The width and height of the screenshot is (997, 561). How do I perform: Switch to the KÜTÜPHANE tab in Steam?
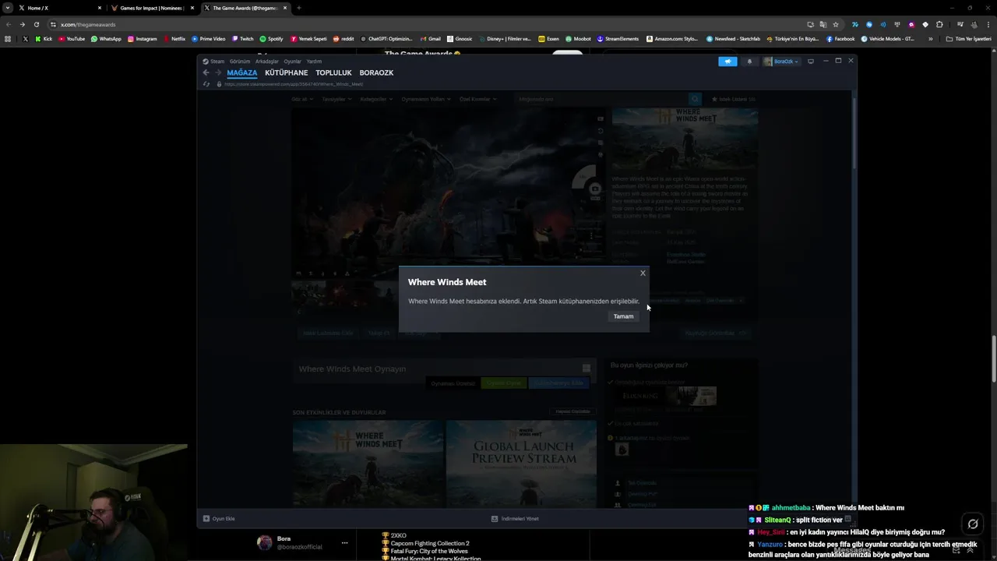tap(286, 72)
